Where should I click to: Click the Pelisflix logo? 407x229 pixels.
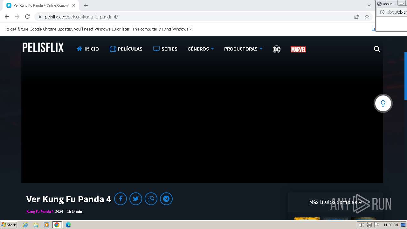point(43,48)
